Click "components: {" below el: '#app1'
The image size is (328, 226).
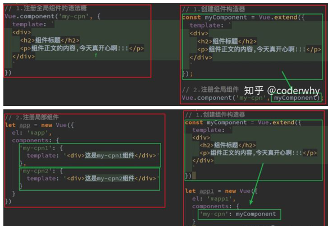tap(216, 206)
